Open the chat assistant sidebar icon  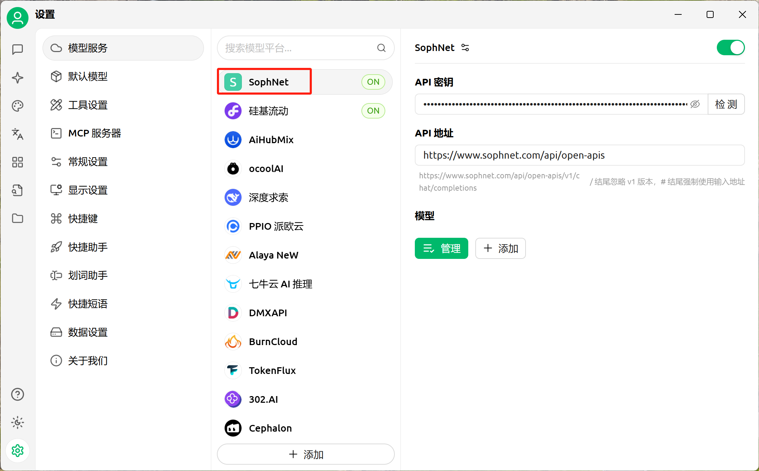pos(18,49)
